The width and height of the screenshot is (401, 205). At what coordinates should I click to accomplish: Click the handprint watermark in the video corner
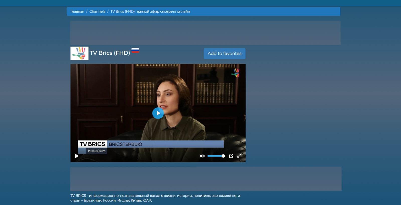point(236,73)
